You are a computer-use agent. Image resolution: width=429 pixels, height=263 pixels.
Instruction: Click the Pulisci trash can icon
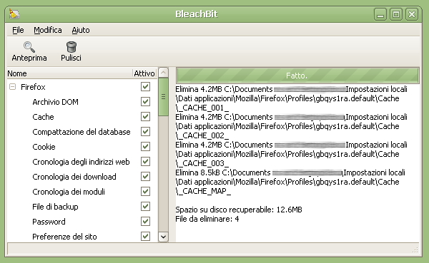[x=71, y=46]
